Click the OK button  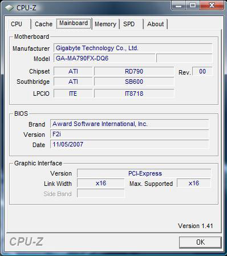200,242
